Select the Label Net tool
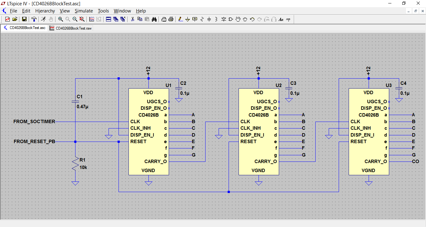 point(195,19)
